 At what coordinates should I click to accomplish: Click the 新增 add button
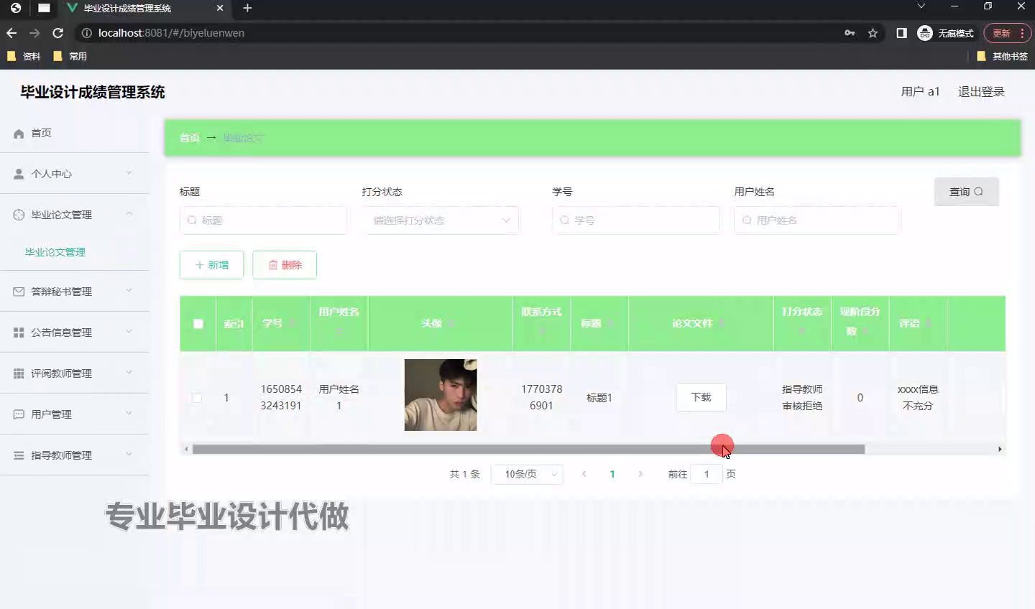[x=211, y=265]
